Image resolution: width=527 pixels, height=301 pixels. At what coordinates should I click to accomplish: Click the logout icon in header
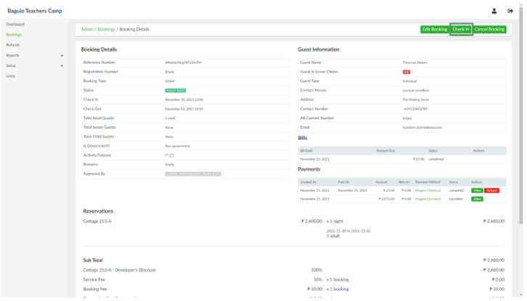510,11
